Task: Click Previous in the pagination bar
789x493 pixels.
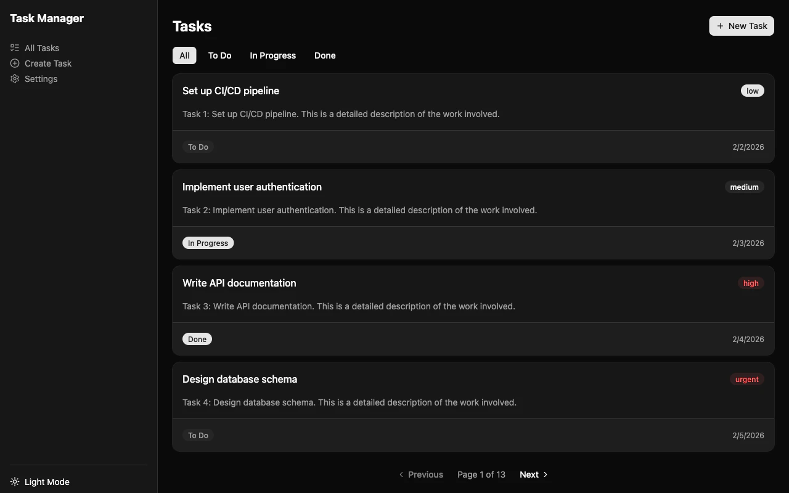Action: [425, 475]
